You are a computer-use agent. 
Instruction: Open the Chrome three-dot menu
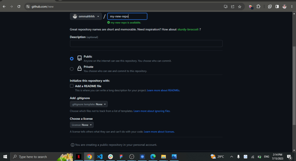pos(292,7)
